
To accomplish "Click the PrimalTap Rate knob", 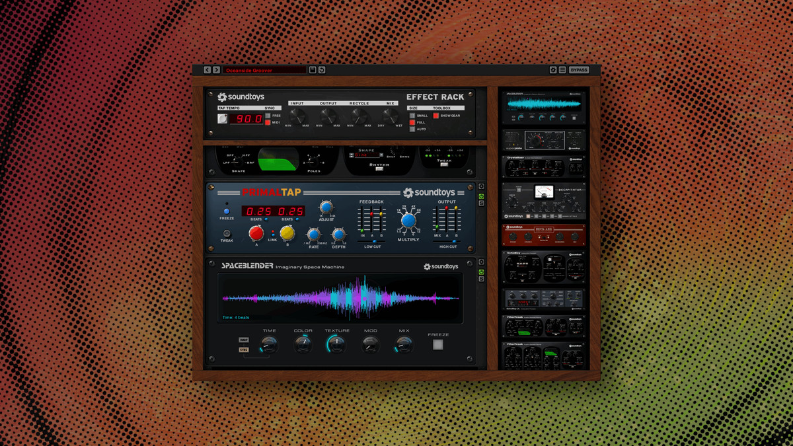I will pyautogui.click(x=314, y=235).
